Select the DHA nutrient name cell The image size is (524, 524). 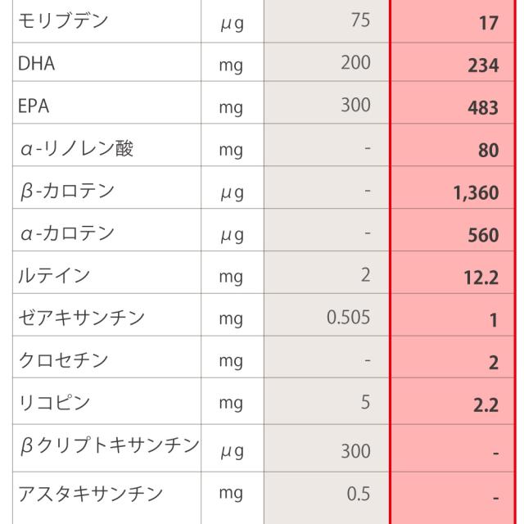click(37, 64)
